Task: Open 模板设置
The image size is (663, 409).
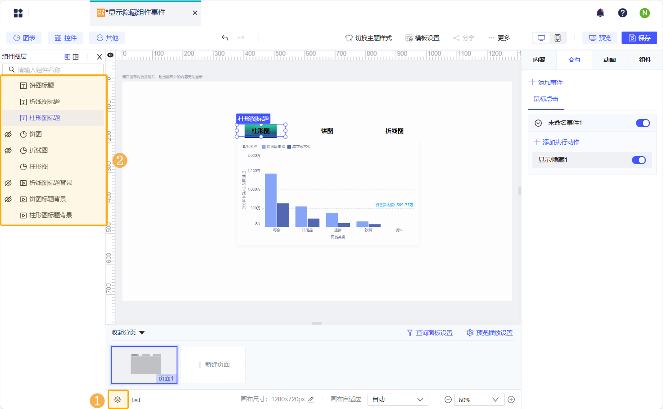Action: (422, 38)
